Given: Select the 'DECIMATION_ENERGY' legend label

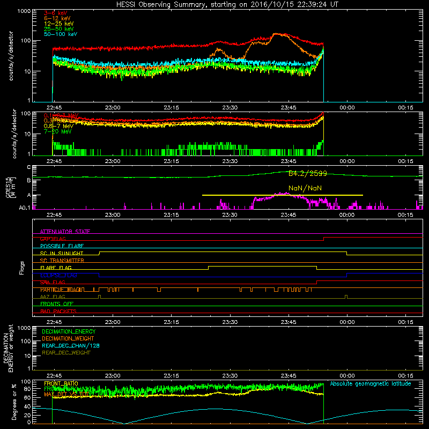Looking at the screenshot, I should [x=69, y=331].
